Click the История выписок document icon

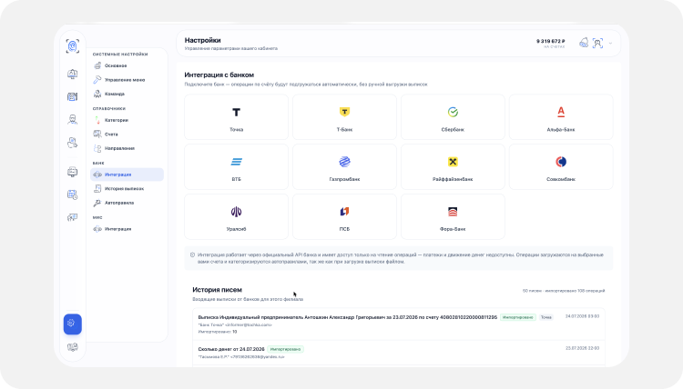tap(97, 189)
